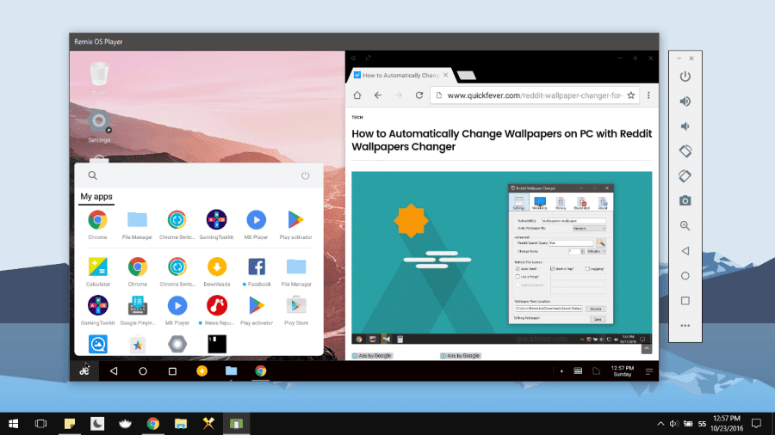Viewport: 775px width, 435px height.
Task: Open Chrome three-dot menu
Action: pos(648,95)
